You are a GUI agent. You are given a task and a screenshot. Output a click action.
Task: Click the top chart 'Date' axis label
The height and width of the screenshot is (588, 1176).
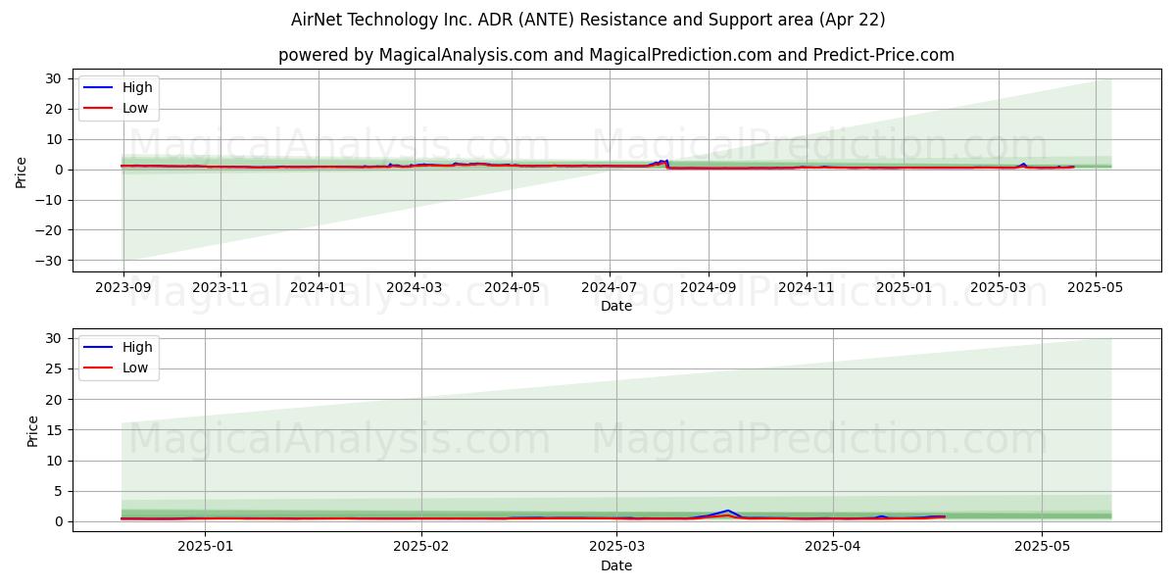pyautogui.click(x=616, y=306)
